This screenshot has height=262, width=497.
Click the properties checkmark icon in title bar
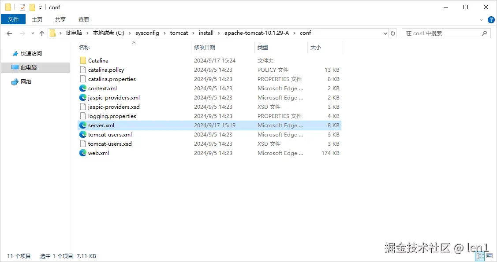(22, 7)
